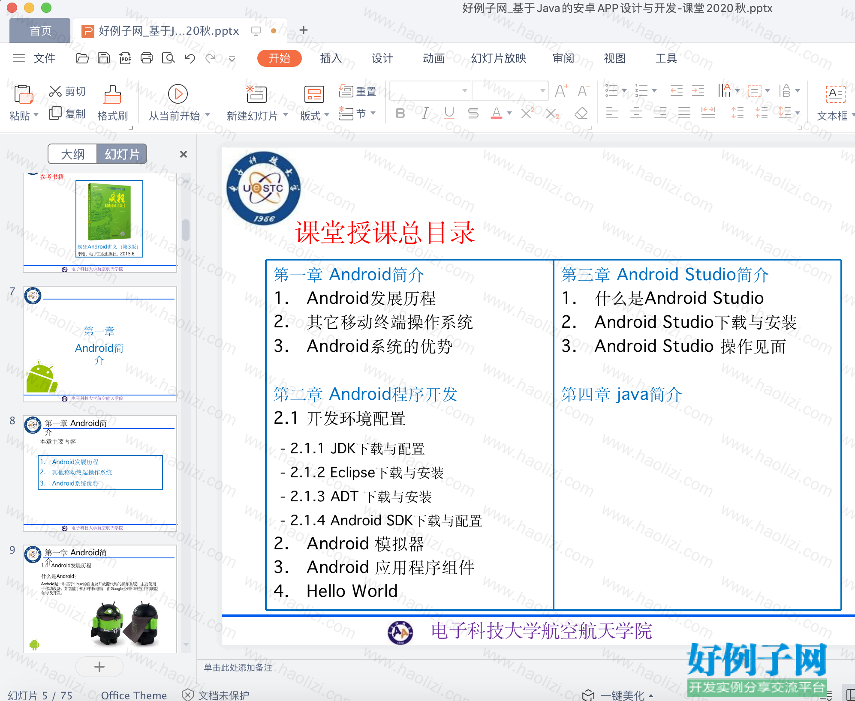The height and width of the screenshot is (701, 855).
Task: Click the document unprotected shield icon
Action: (187, 695)
